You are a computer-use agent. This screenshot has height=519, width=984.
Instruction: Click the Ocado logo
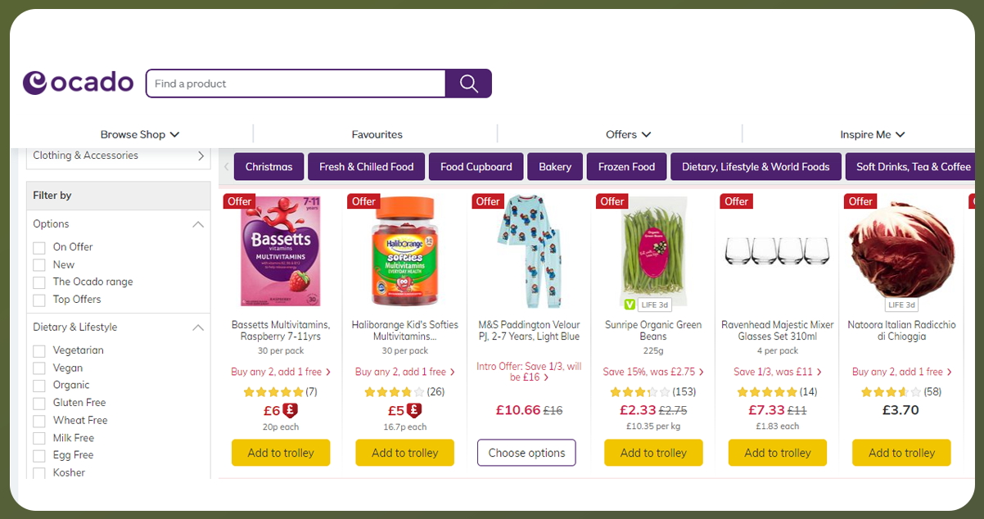coord(78,83)
